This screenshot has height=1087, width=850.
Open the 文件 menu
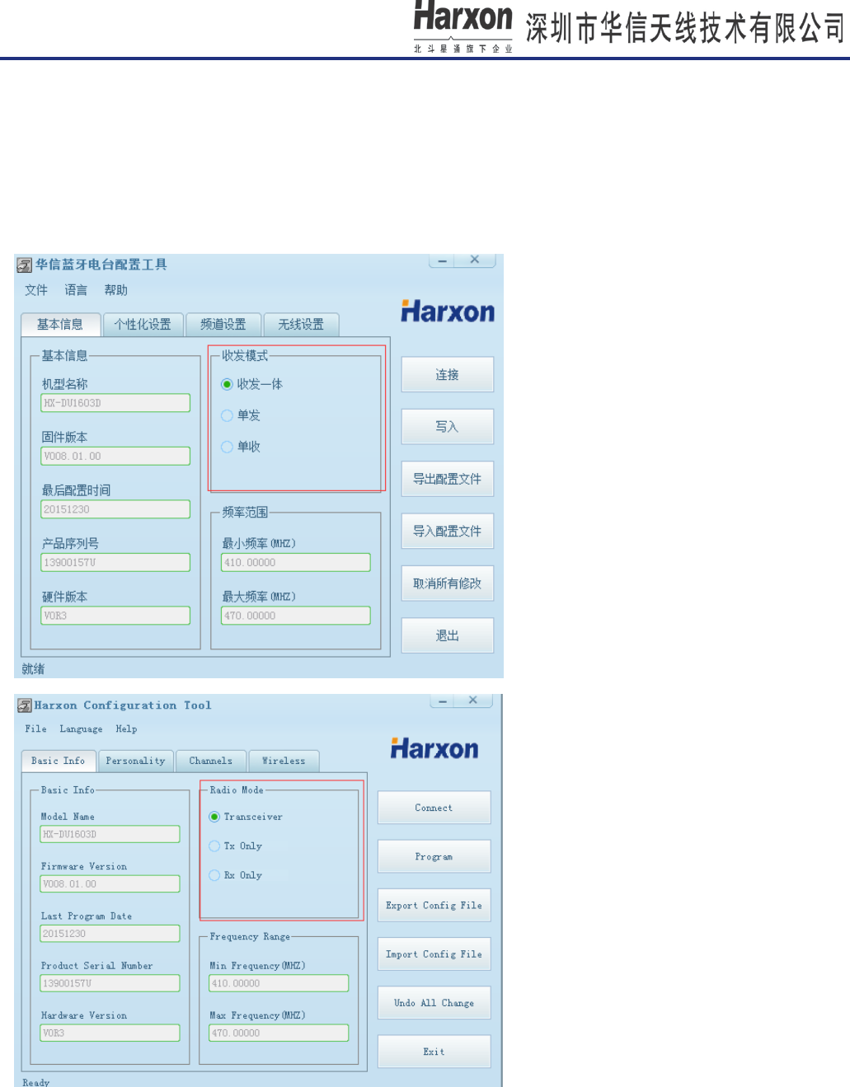(x=36, y=290)
